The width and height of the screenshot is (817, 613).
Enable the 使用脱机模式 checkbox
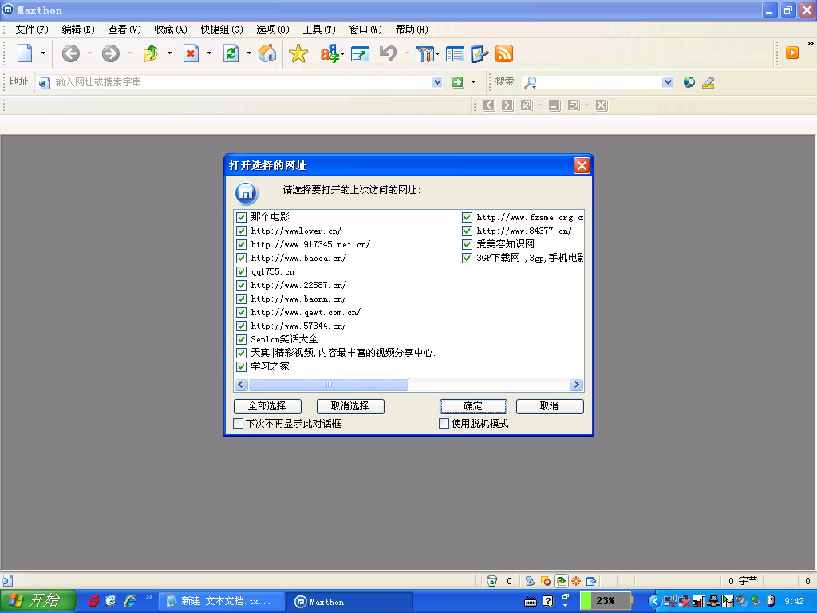point(444,424)
